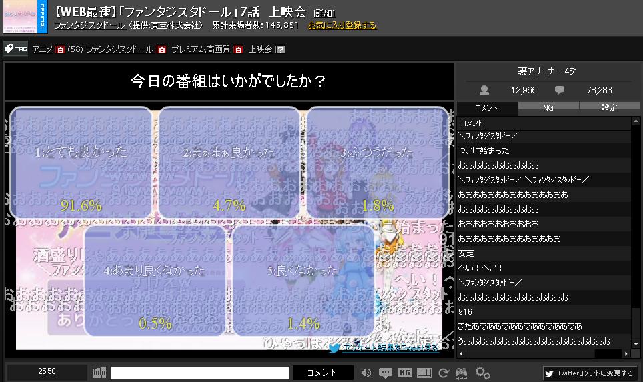Click the 78,283 comment count
This screenshot has width=643, height=382.
click(599, 90)
